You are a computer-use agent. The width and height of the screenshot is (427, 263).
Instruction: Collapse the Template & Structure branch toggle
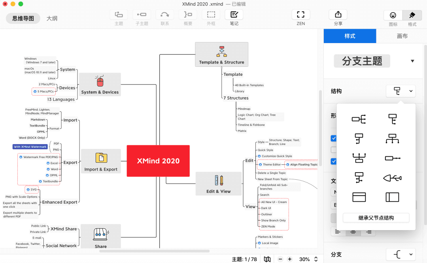click(222, 68)
